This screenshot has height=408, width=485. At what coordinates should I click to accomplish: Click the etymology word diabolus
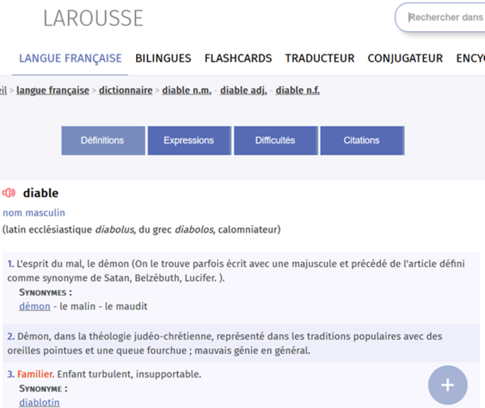pos(115,230)
